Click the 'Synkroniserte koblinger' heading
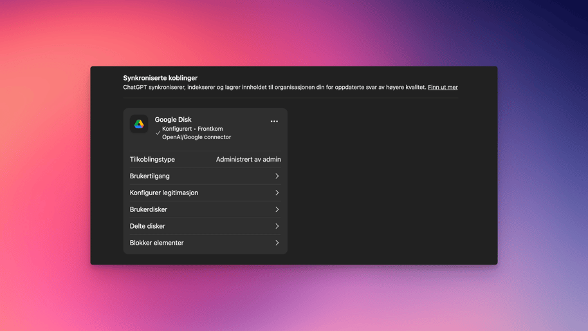This screenshot has height=331, width=588. click(x=160, y=78)
